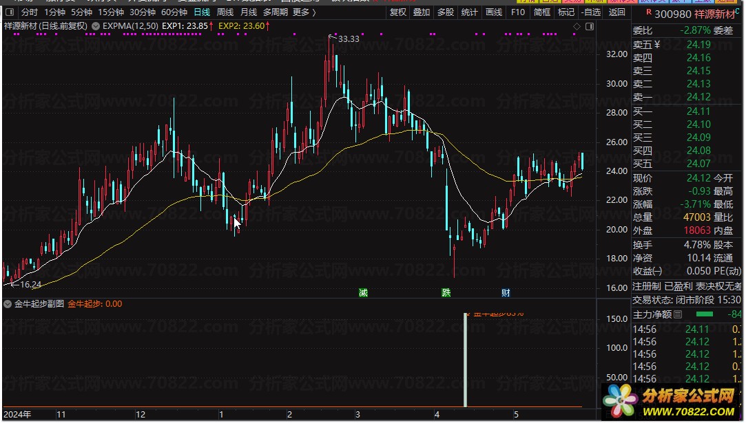Image resolution: width=746 pixels, height=423 pixels.
Task: Click the 16.24 low price label
Action: click(30, 285)
